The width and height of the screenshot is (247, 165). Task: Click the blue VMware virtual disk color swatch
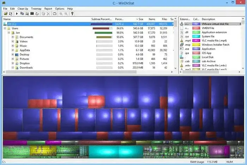[196, 24]
